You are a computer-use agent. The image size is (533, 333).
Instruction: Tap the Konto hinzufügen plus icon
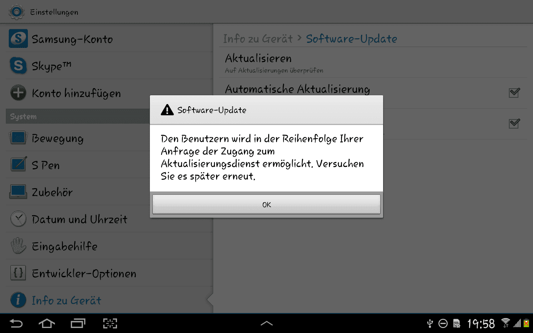(x=18, y=93)
